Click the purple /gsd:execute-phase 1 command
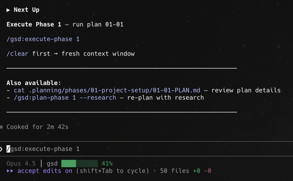 tap(43, 39)
